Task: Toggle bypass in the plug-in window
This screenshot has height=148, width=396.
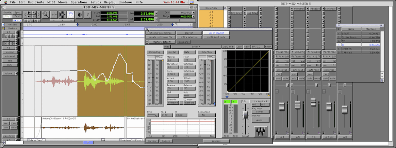Action: (x=166, y=141)
